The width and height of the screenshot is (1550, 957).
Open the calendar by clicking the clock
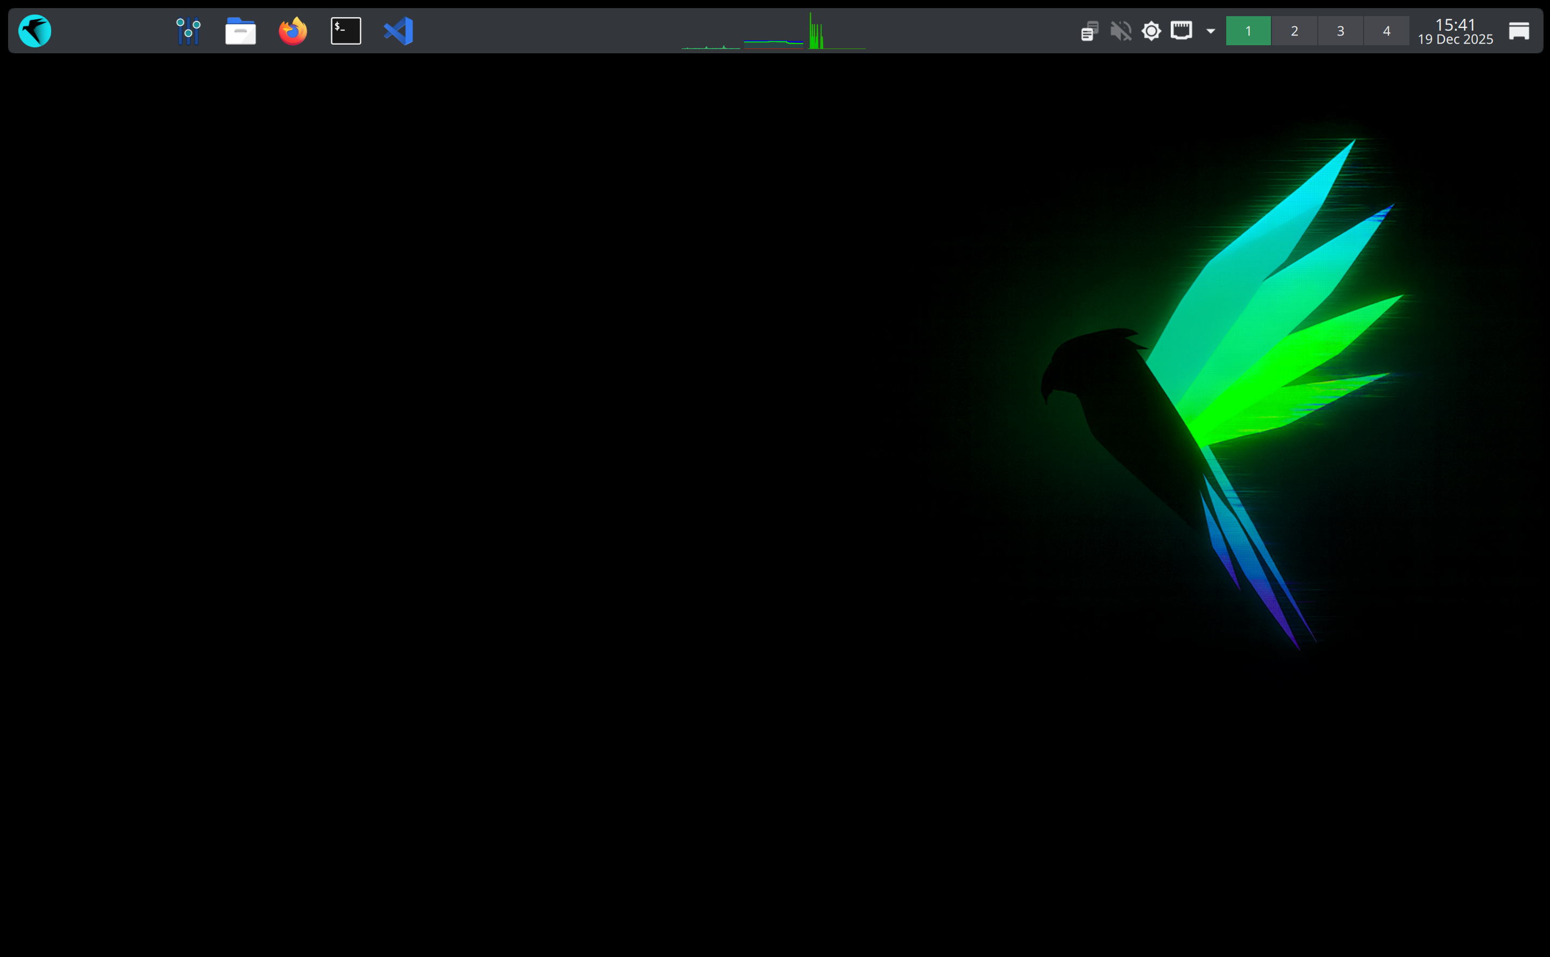tap(1456, 30)
